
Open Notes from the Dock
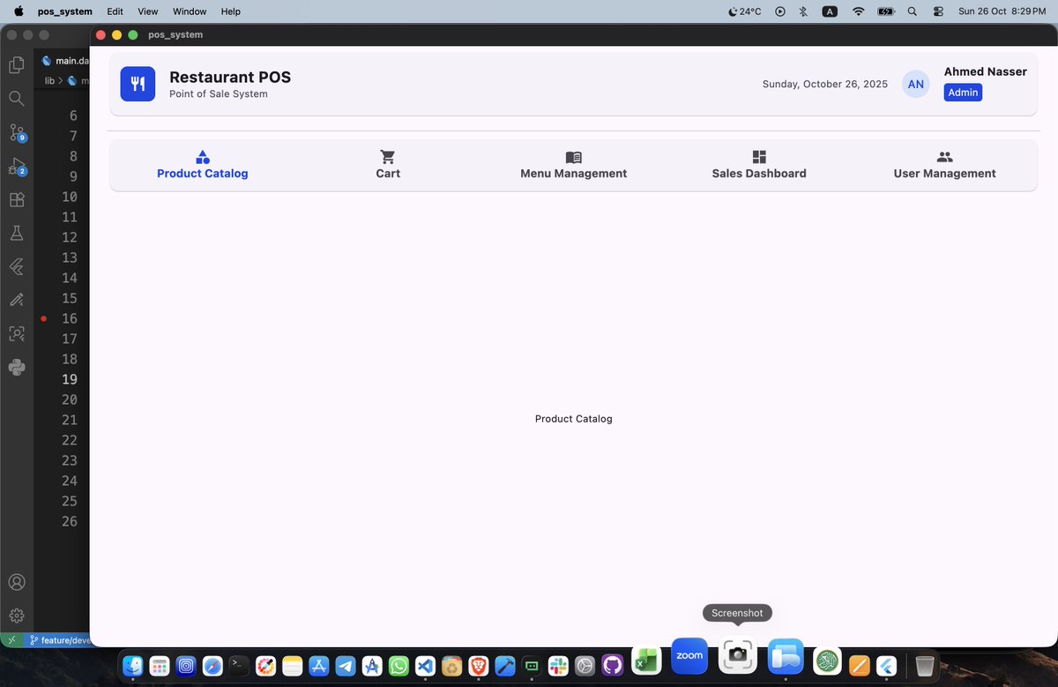293,666
